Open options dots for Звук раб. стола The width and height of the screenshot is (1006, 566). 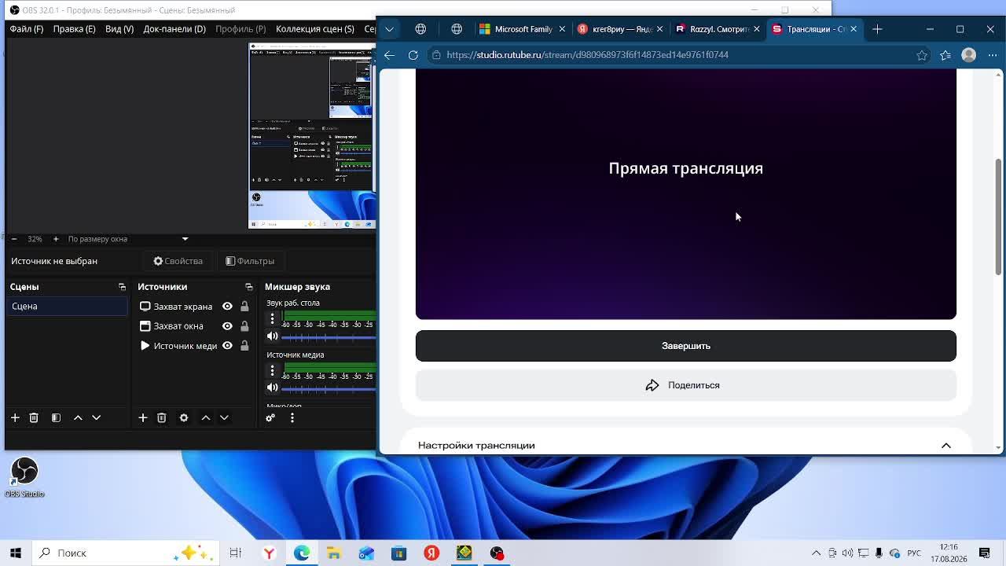pos(273,318)
